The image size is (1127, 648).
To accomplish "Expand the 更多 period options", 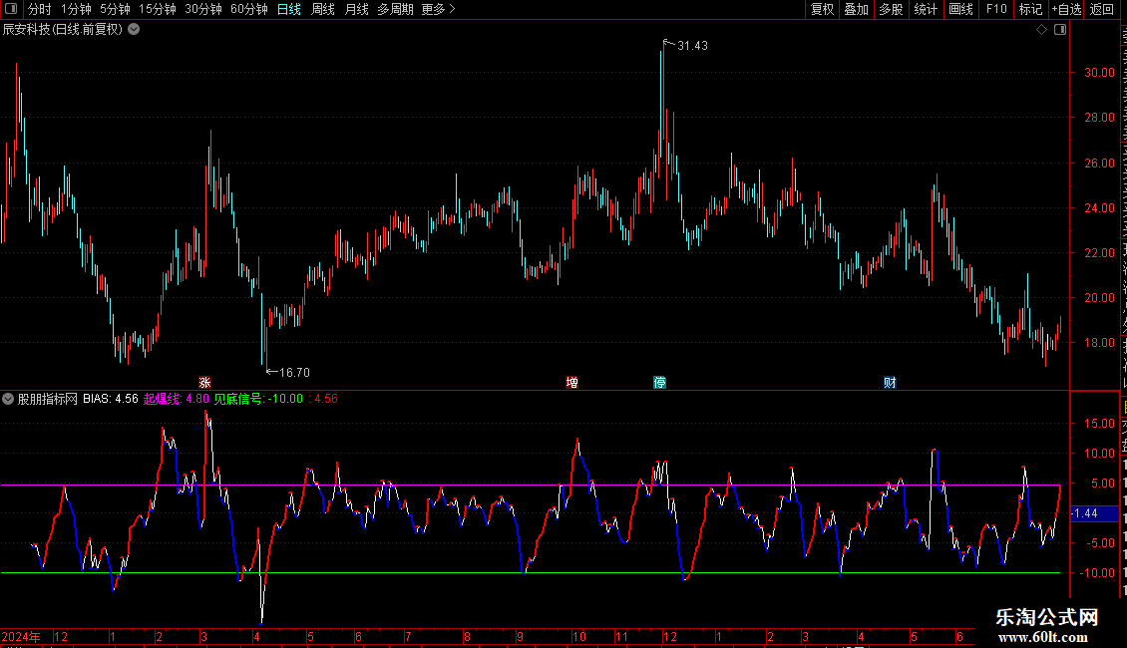I will pyautogui.click(x=438, y=9).
